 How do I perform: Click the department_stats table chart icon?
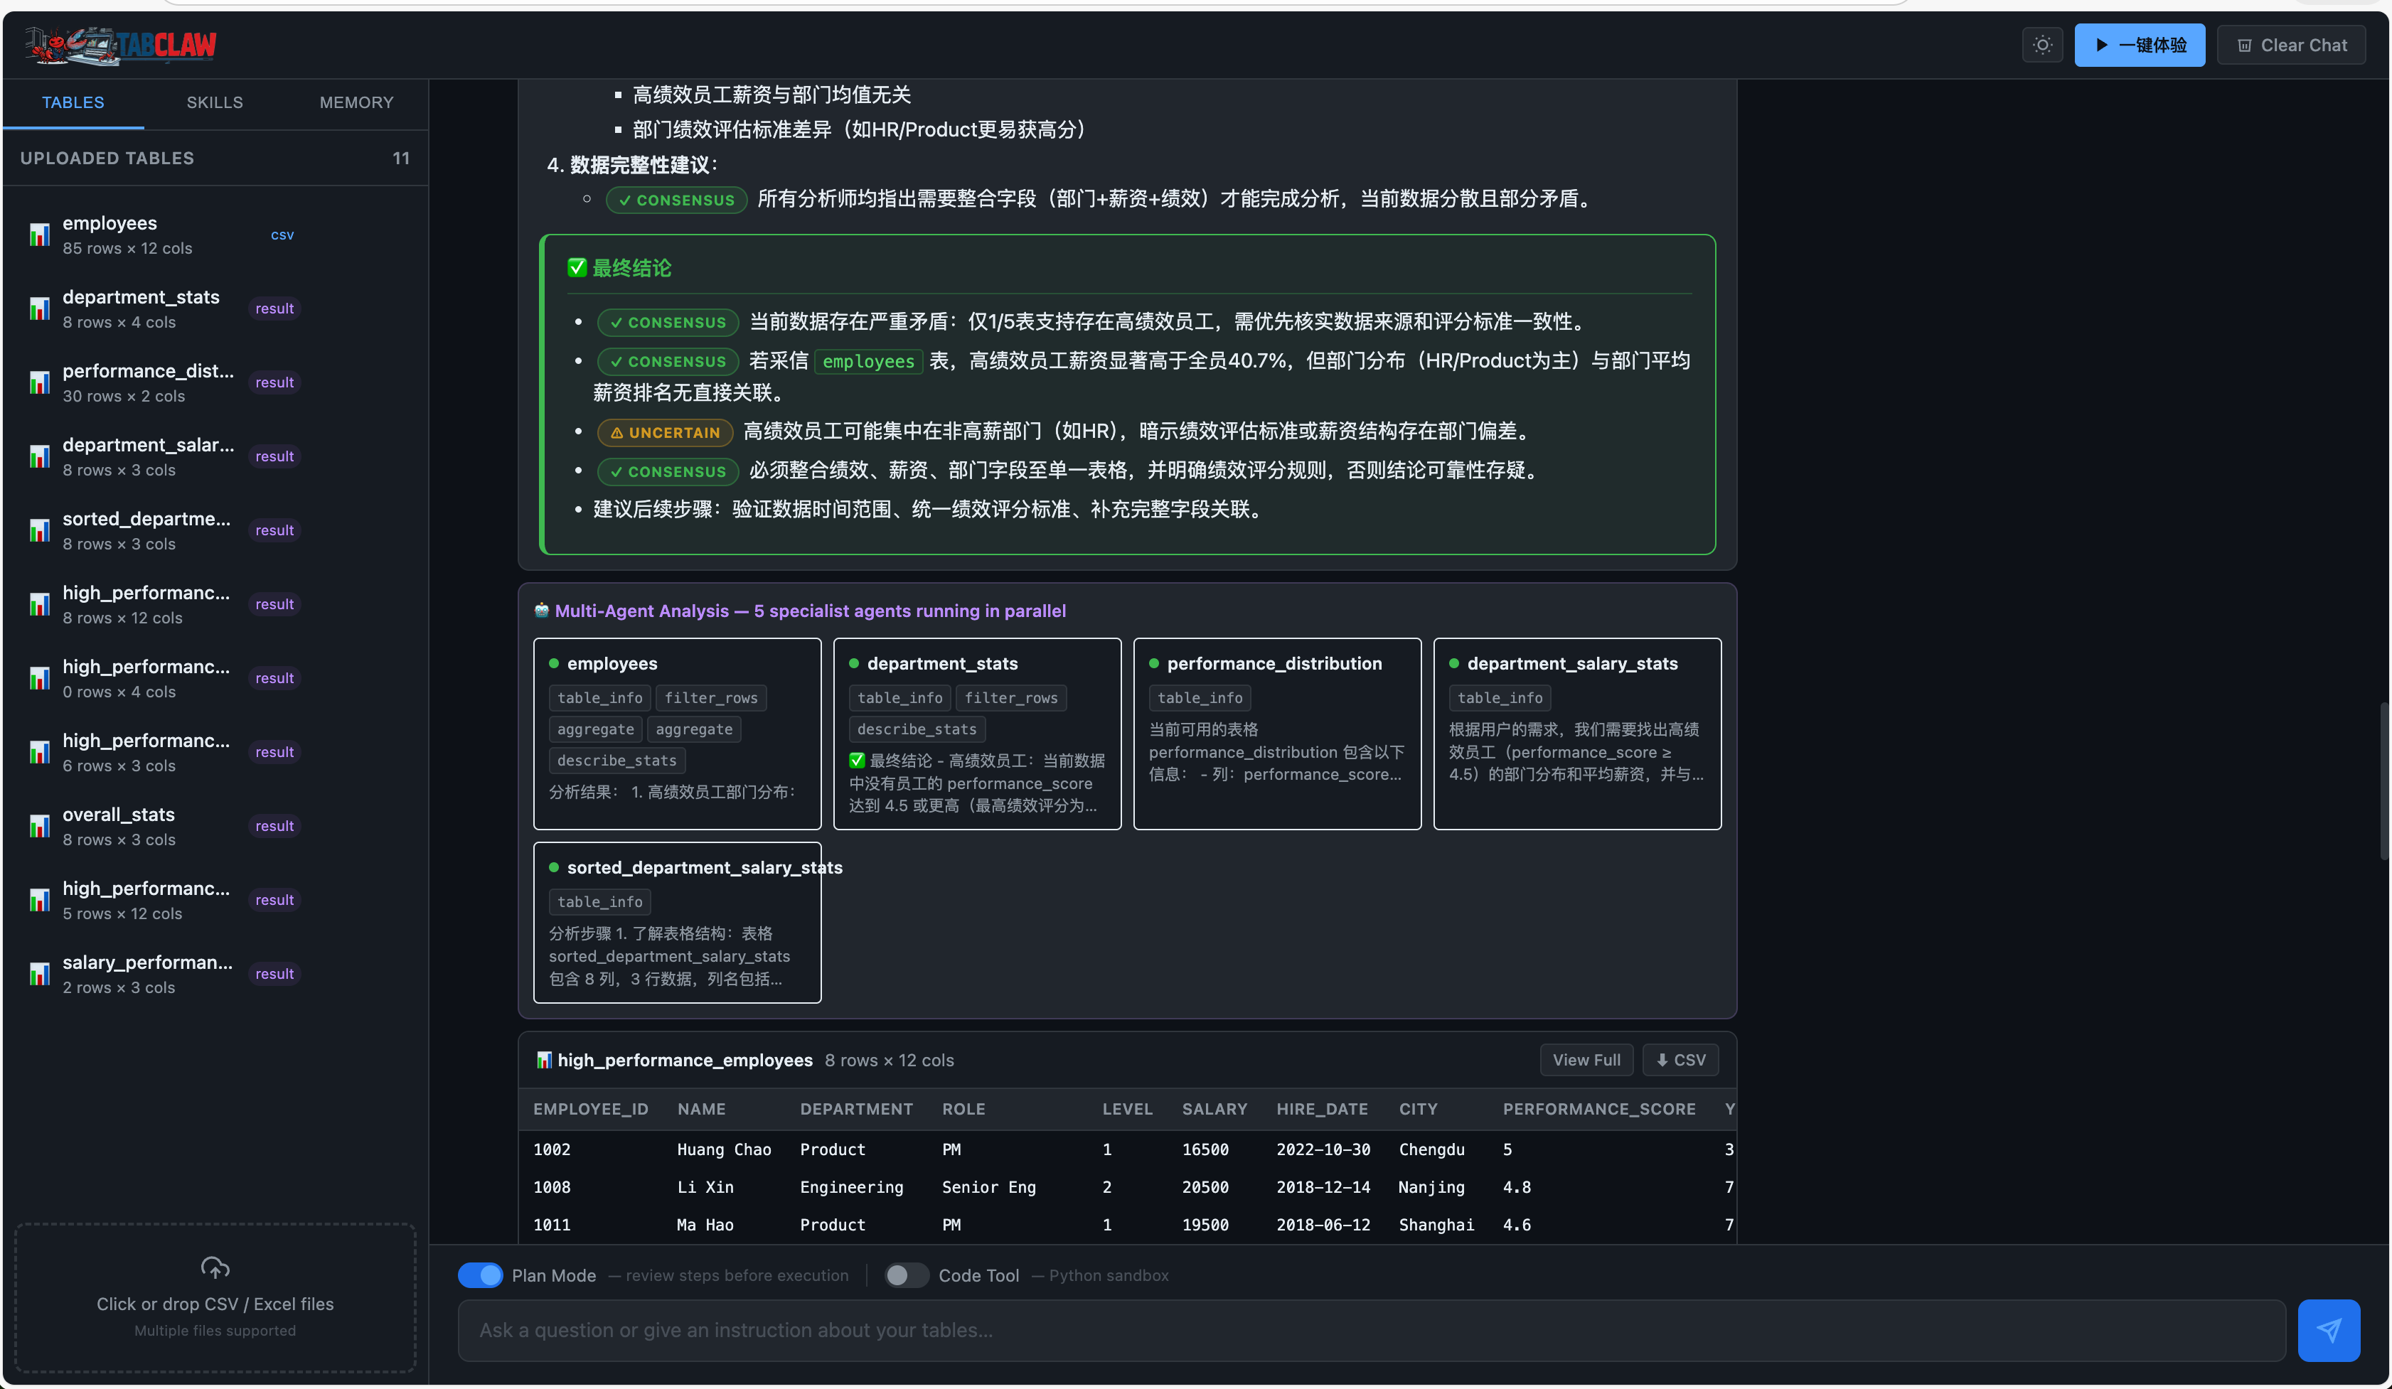click(39, 309)
